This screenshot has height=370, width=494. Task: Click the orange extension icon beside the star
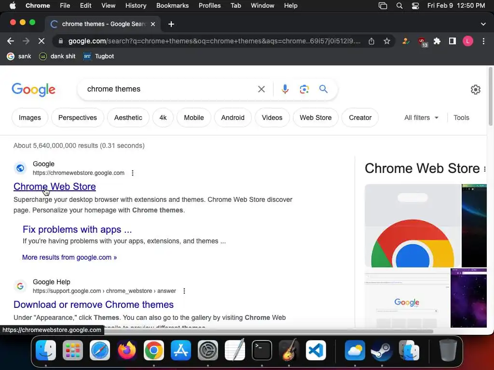coord(406,41)
